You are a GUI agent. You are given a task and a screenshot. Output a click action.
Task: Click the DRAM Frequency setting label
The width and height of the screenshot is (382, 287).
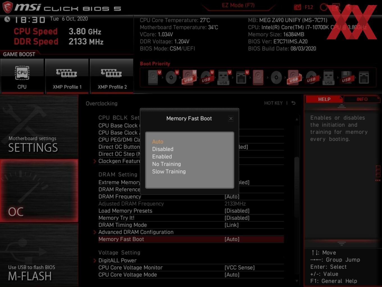120,196
